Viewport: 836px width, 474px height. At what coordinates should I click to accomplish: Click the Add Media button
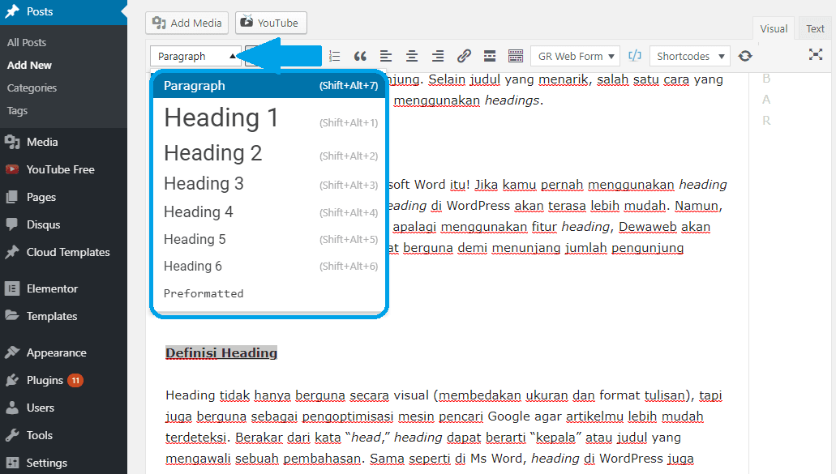tap(186, 23)
